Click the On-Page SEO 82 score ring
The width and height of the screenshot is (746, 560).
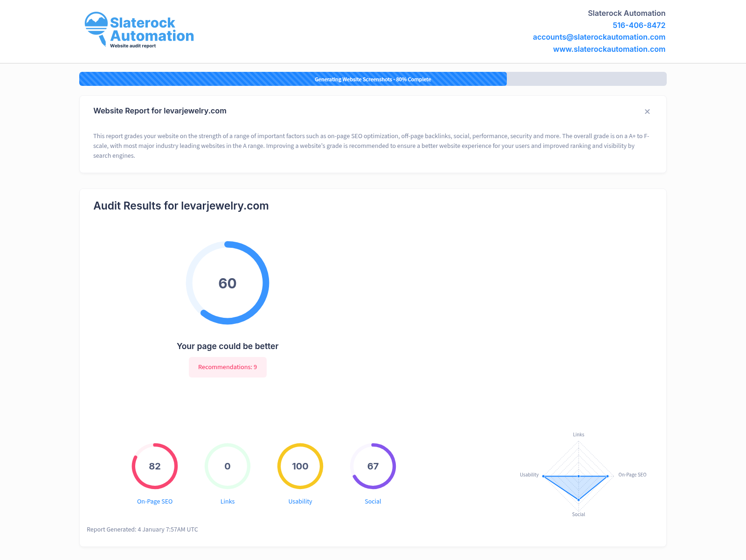(155, 466)
